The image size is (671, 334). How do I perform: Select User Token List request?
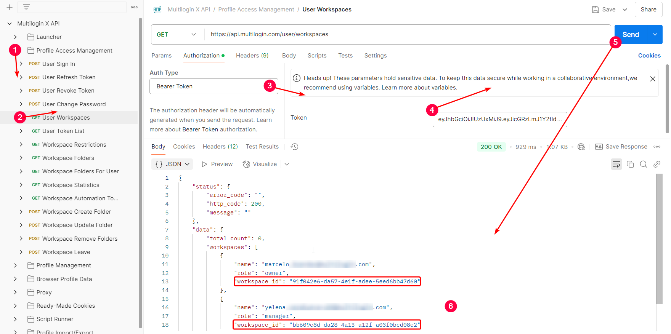[63, 131]
